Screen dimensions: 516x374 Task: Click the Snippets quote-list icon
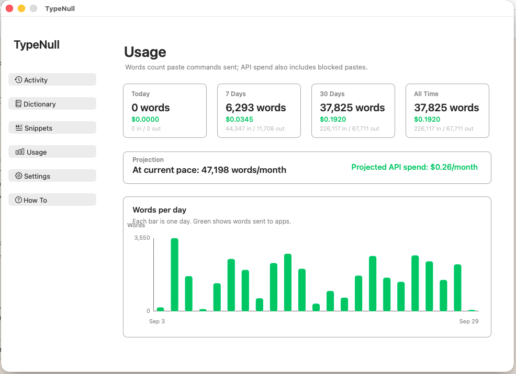pos(19,128)
